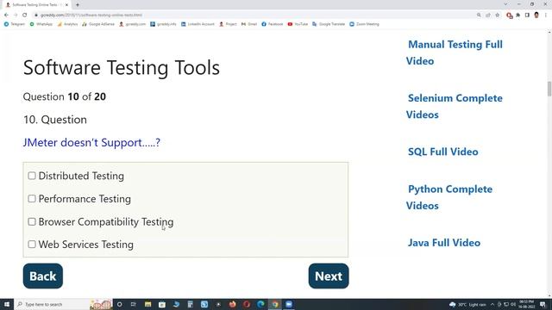
Task: Close the Software Testing Online Tests tab
Action: tap(66, 5)
